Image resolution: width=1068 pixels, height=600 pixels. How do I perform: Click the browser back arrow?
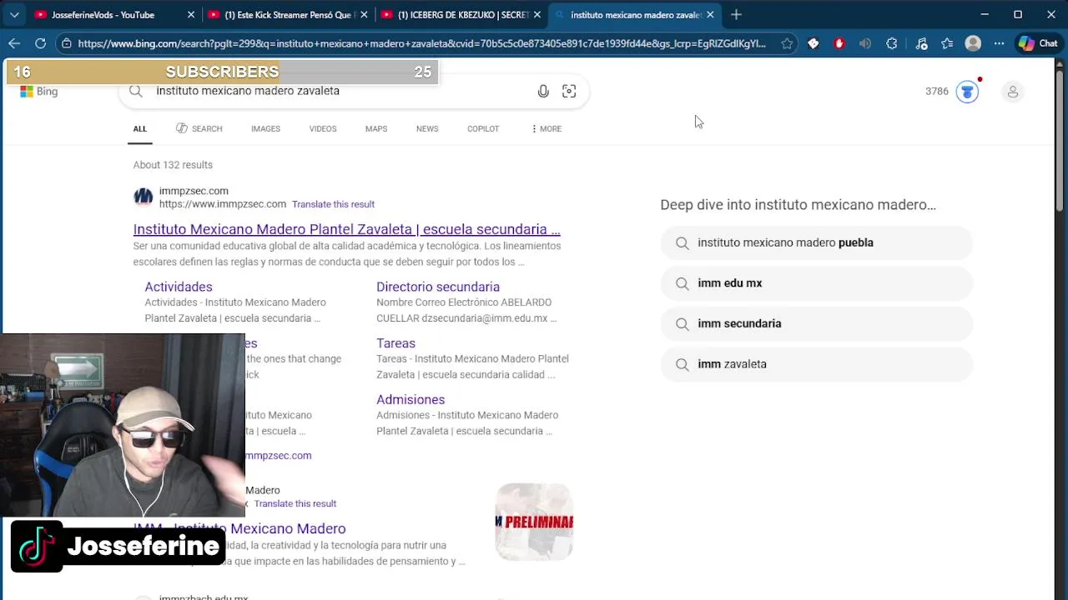click(x=14, y=43)
